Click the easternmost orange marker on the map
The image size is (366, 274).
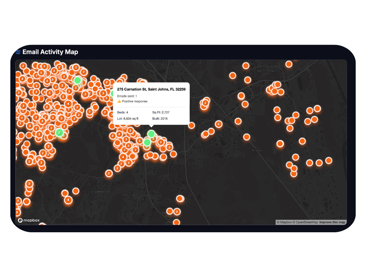pos(328,161)
